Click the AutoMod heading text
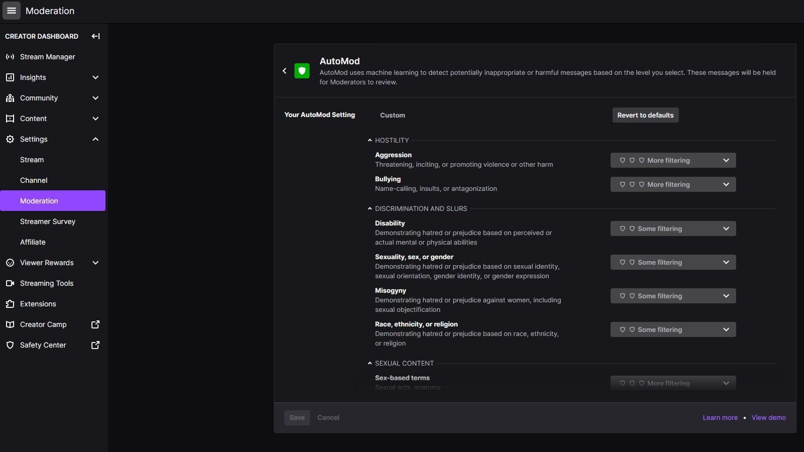This screenshot has height=452, width=804. click(x=340, y=61)
